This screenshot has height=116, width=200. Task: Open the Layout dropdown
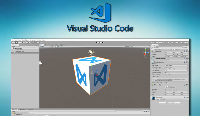pos(184,43)
